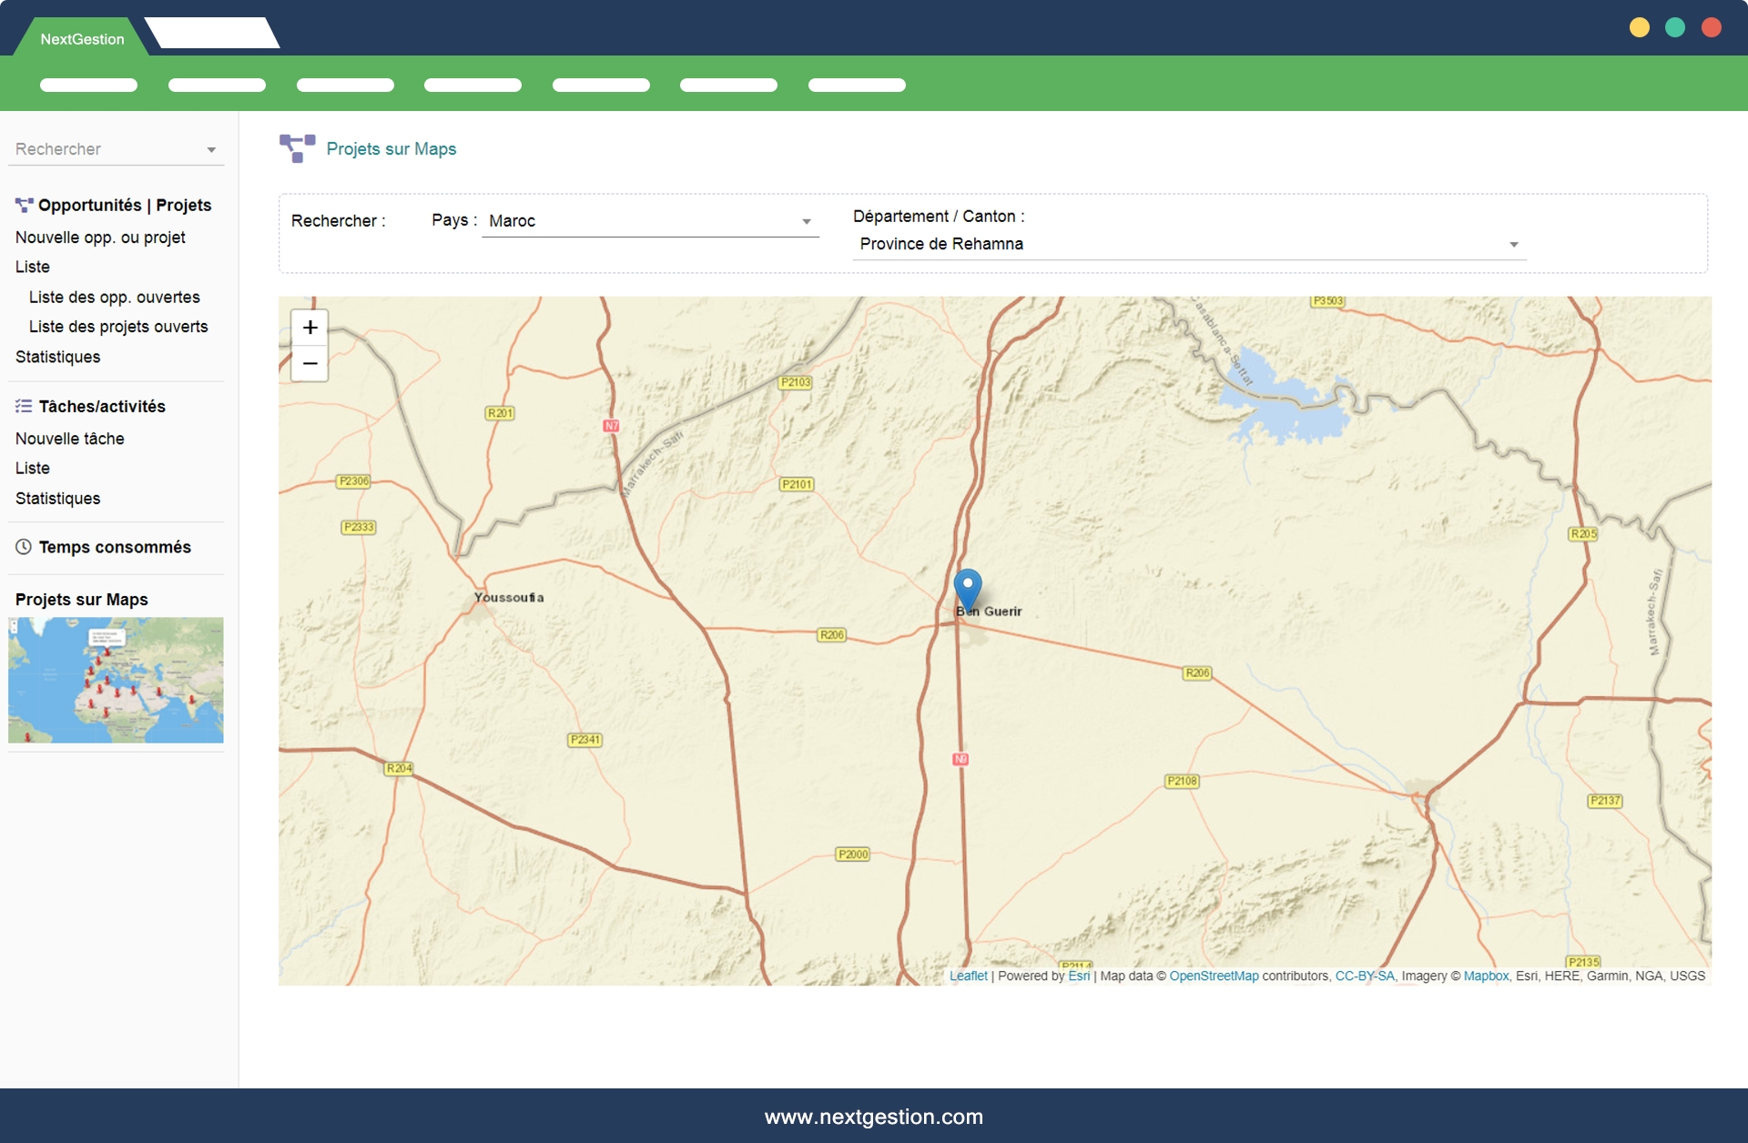Open the Mapbox attribution link
The image size is (1748, 1143).
coord(1486,976)
